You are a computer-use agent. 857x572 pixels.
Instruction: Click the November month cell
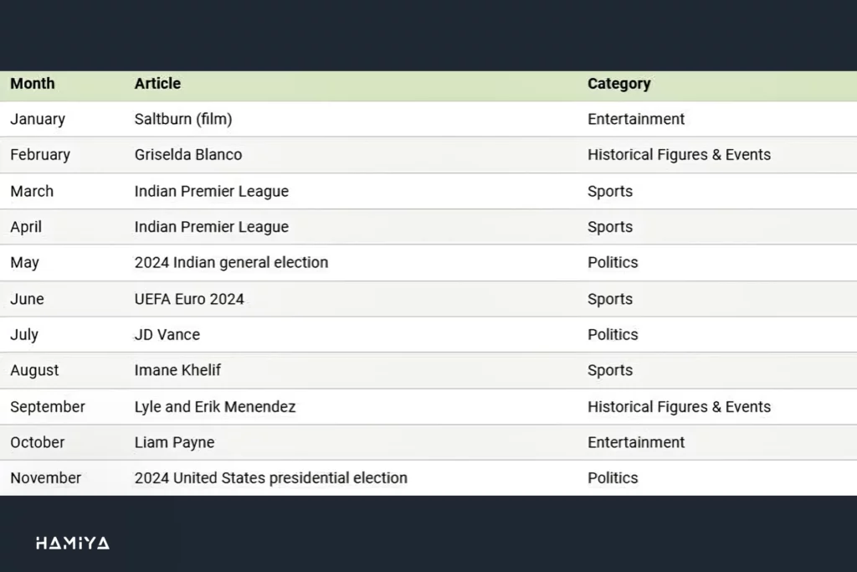46,478
